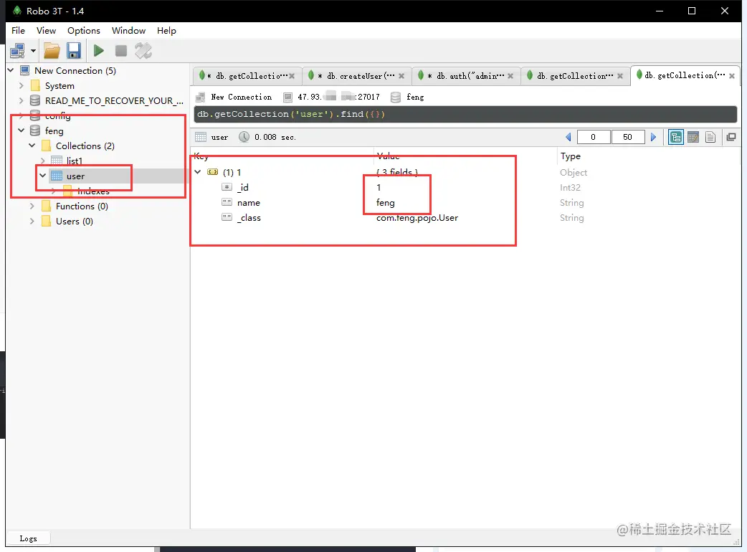This screenshot has height=552, width=747.
Task: Collapse the Collections (2) folder
Action: pyautogui.click(x=32, y=146)
